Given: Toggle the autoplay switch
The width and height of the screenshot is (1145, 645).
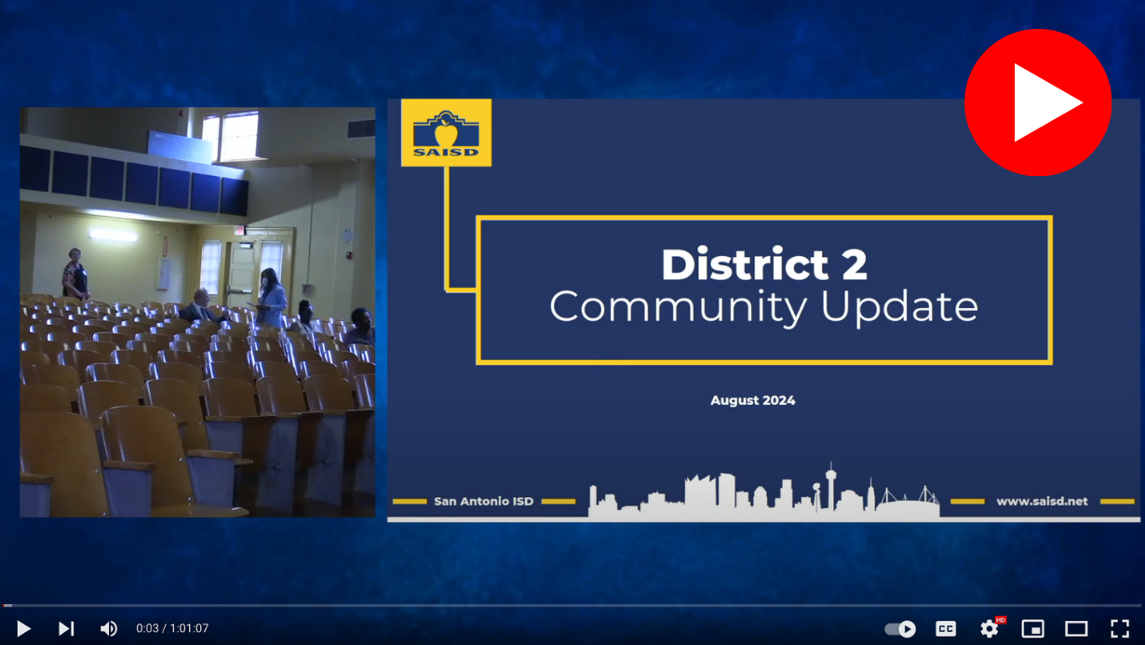Looking at the screenshot, I should tap(900, 629).
